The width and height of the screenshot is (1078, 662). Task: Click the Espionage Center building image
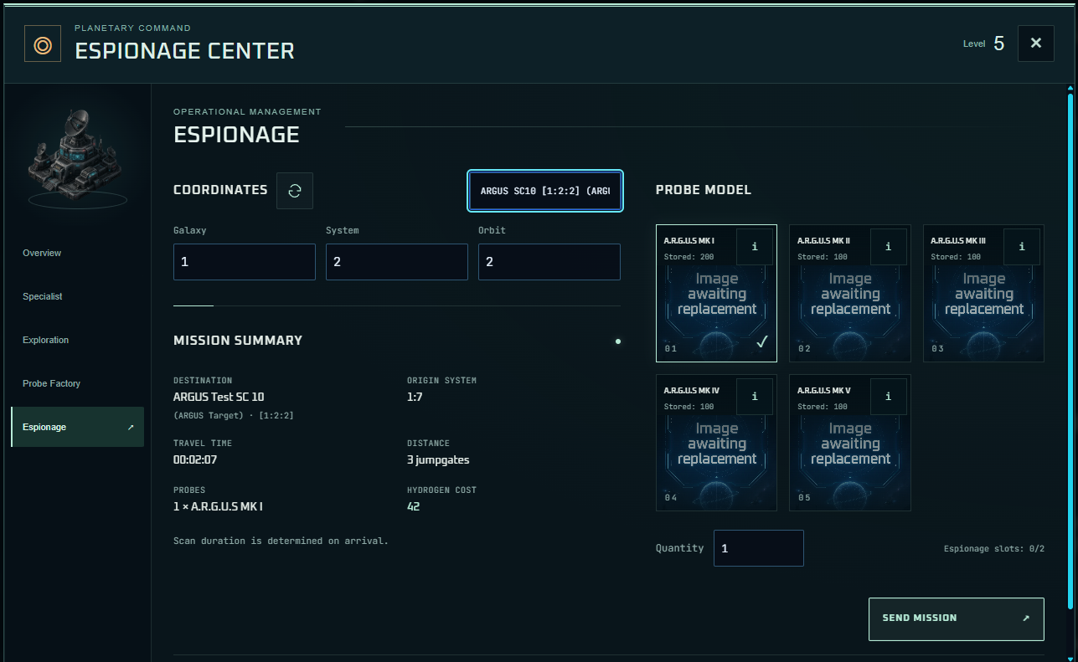pos(77,157)
